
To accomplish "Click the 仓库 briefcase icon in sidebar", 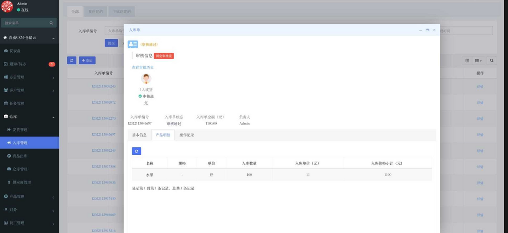I will point(6,116).
